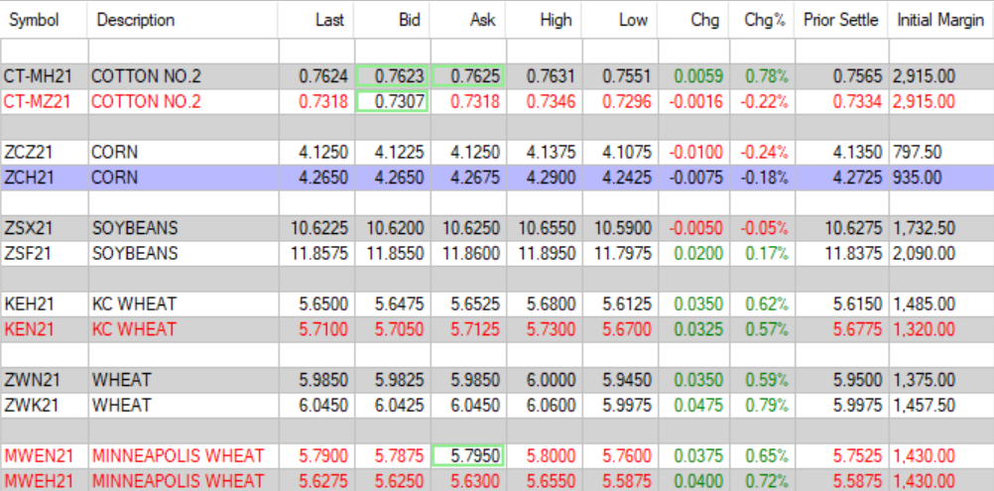994x491 pixels.
Task: Click the Prior Settle column header
Action: [x=842, y=20]
